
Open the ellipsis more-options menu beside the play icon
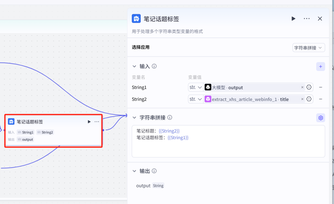pyautogui.click(x=306, y=19)
